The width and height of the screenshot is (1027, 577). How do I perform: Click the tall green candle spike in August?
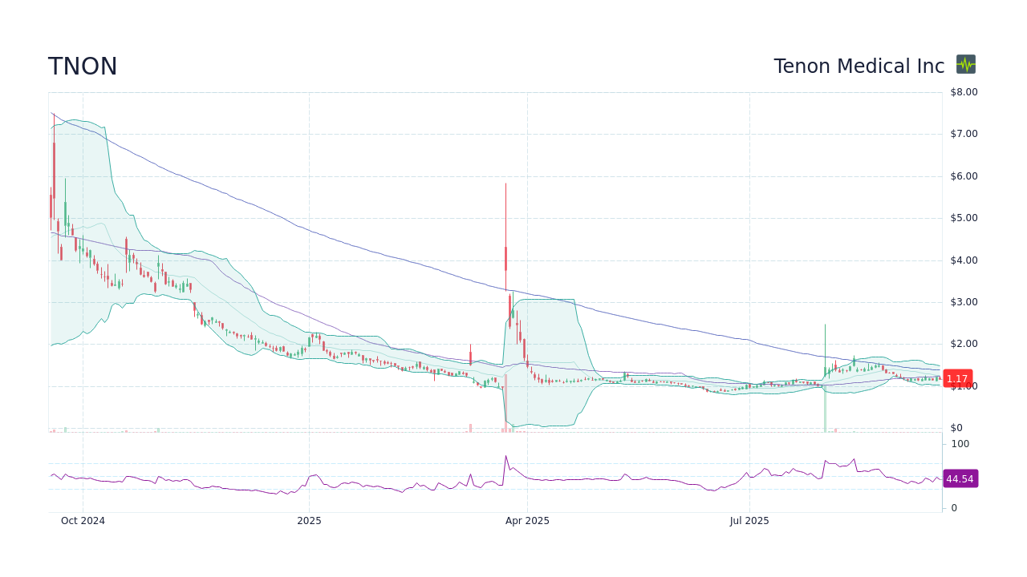(825, 345)
